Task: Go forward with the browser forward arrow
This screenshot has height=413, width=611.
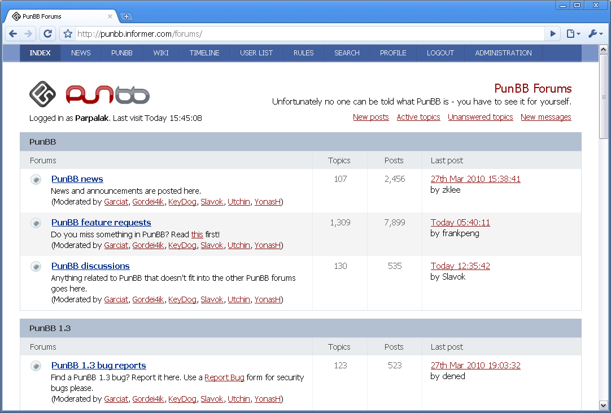Action: 28,33
